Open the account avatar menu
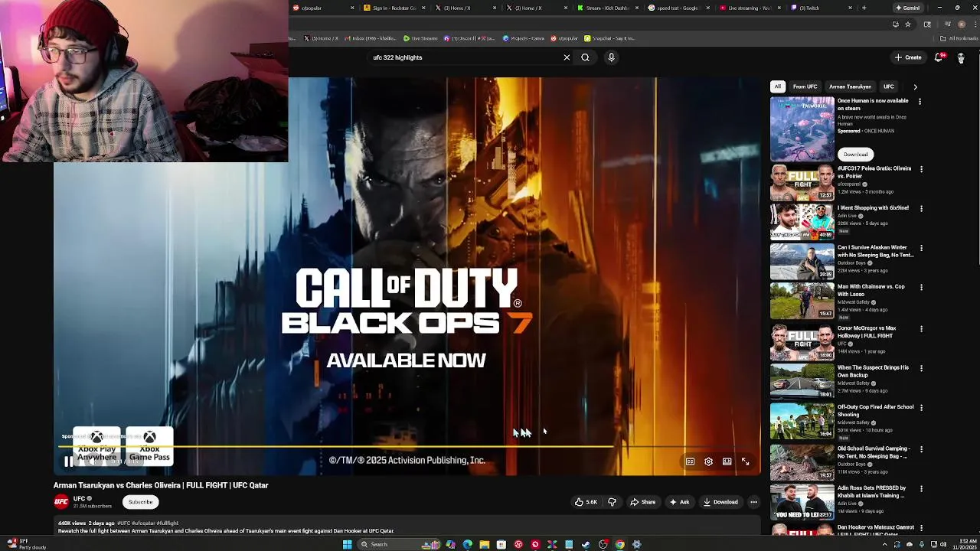This screenshot has width=980, height=551. (x=961, y=58)
